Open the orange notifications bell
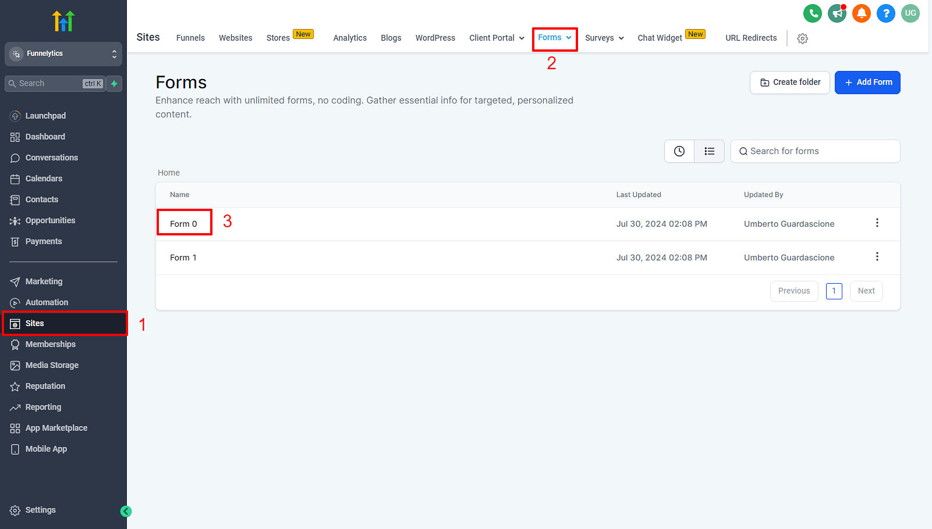This screenshot has height=529, width=932. click(x=862, y=13)
